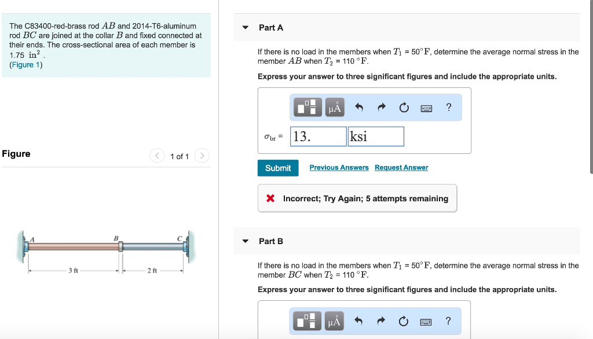Submit the Part A answer
The width and height of the screenshot is (593, 339).
click(278, 168)
